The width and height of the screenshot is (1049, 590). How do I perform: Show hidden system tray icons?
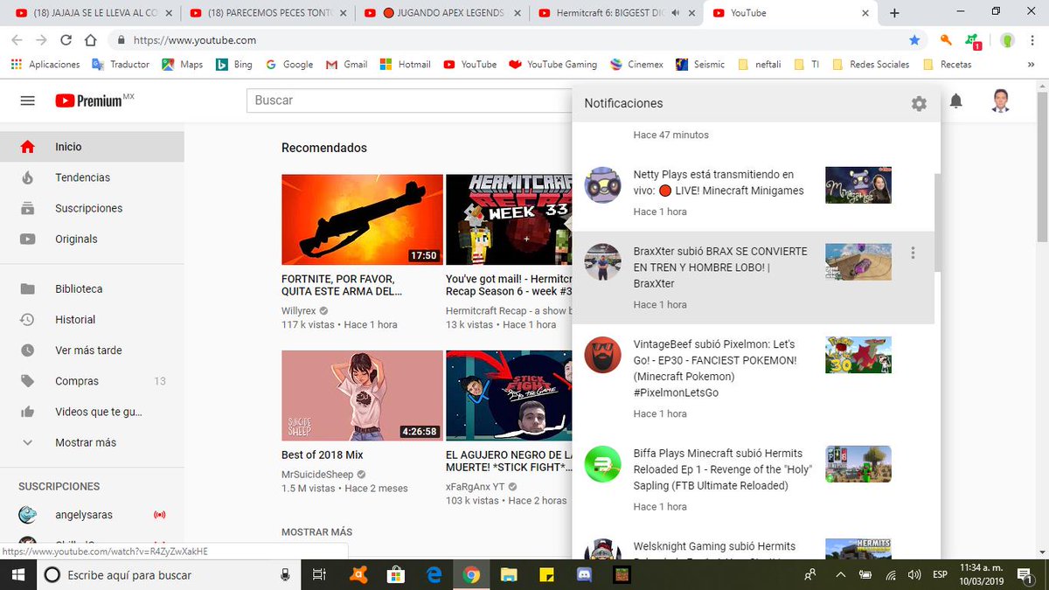tap(841, 574)
